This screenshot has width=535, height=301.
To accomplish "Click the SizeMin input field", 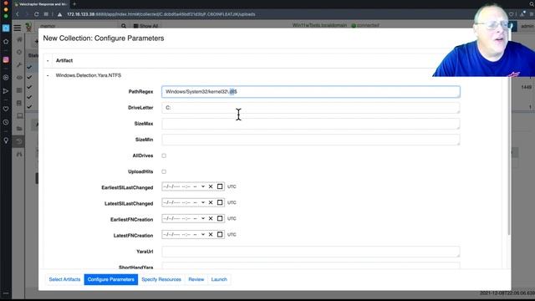I will point(311,140).
